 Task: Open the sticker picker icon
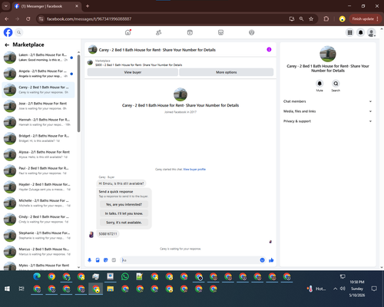[x=106, y=260]
